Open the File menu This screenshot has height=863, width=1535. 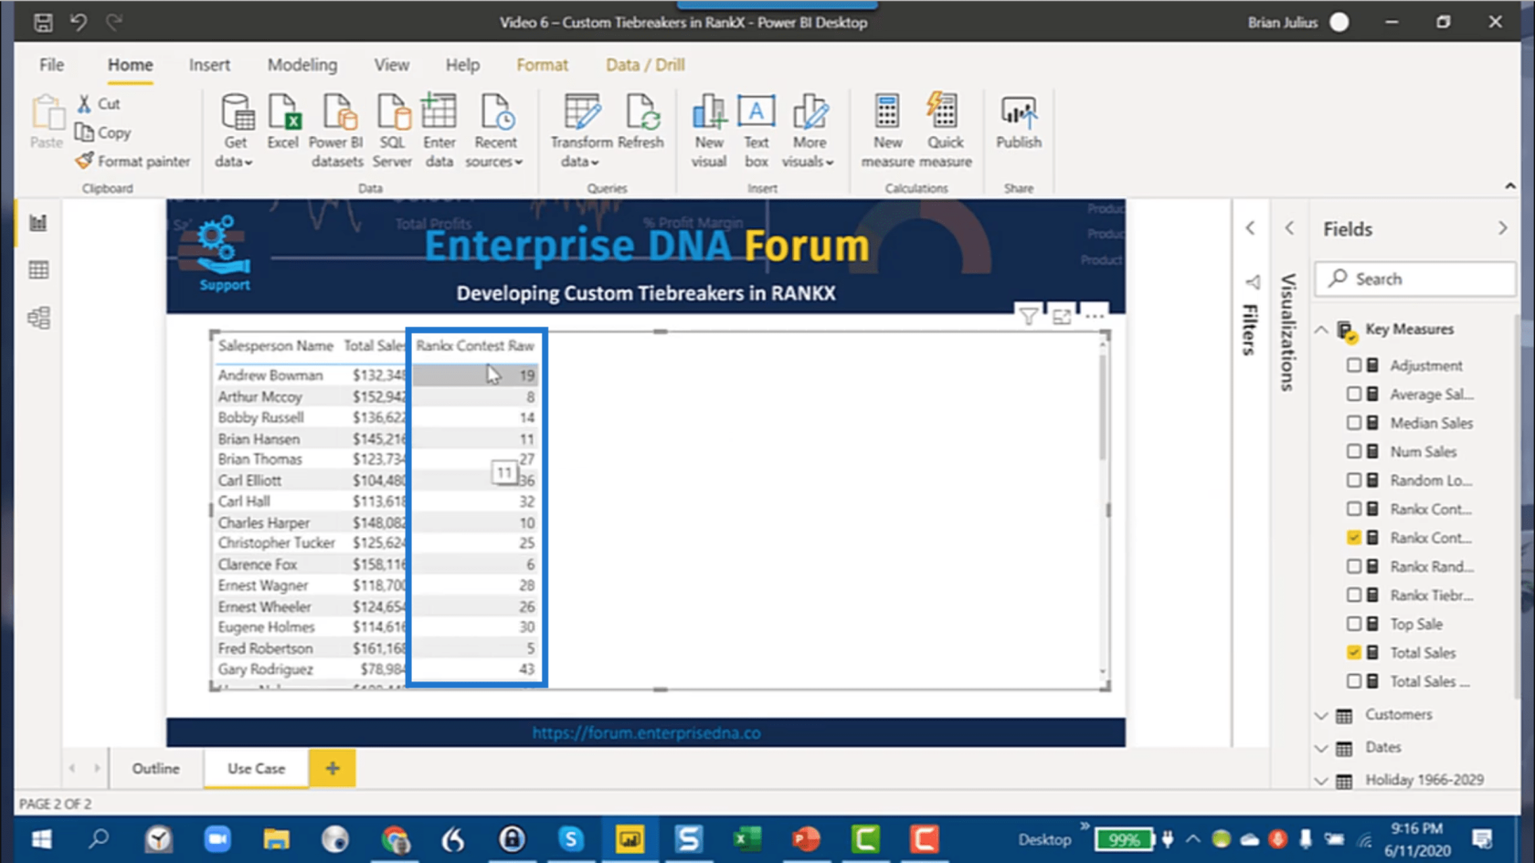click(52, 65)
